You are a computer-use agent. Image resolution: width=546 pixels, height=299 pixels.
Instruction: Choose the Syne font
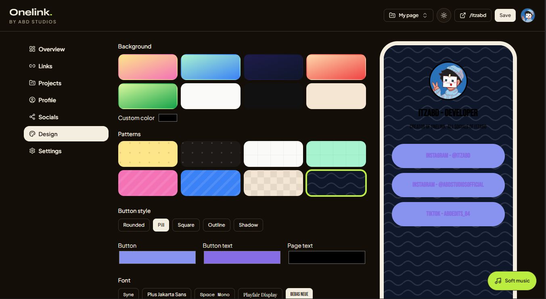coord(128,294)
